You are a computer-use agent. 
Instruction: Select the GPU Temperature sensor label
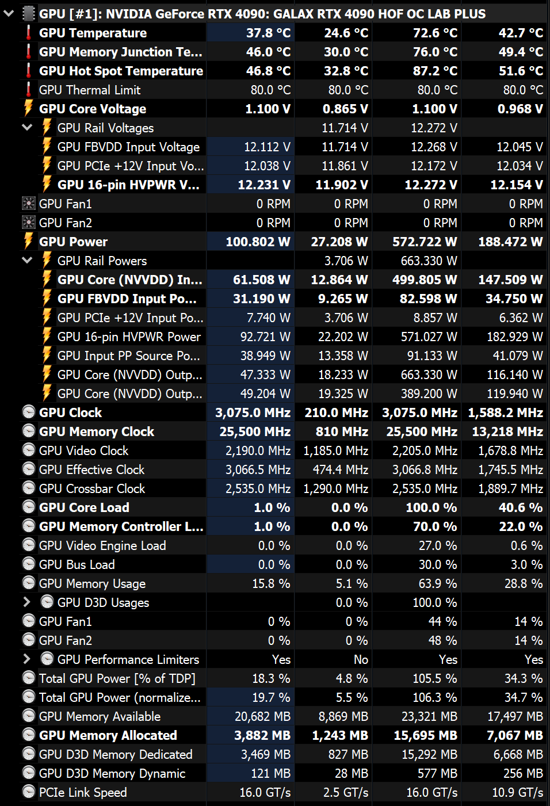[93, 33]
